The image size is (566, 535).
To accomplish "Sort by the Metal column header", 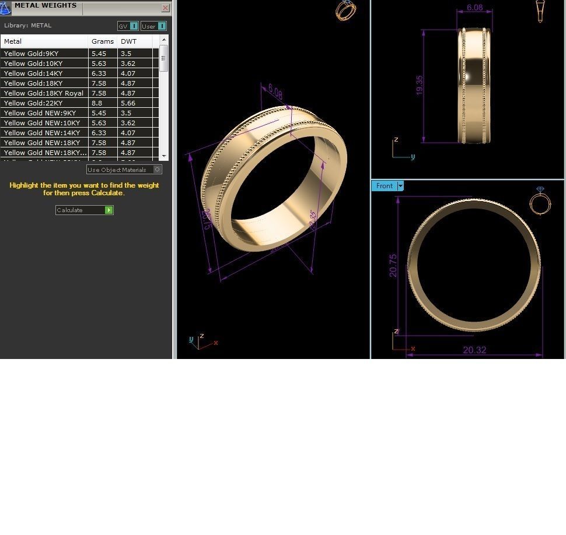I will click(x=44, y=41).
